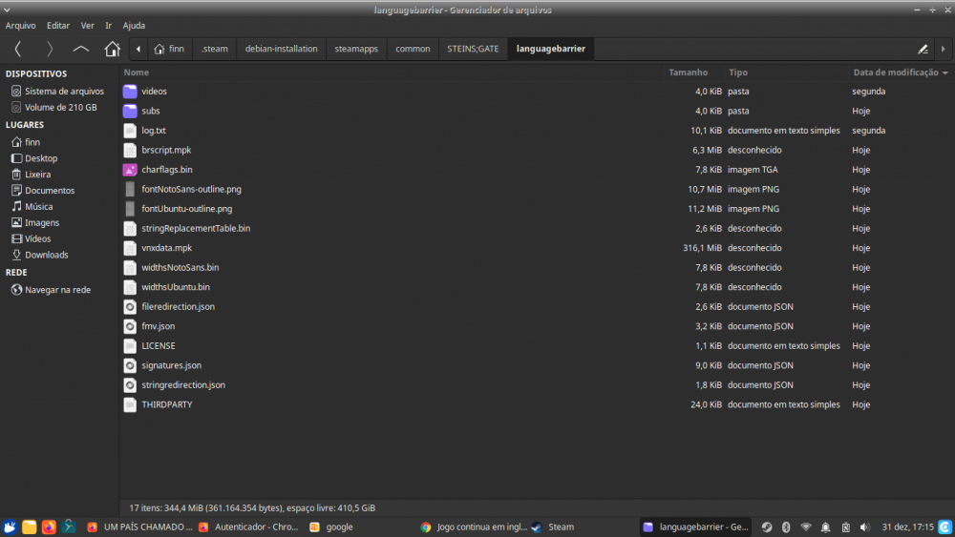Select the log.txt file
This screenshot has height=537, width=955.
[x=154, y=130]
